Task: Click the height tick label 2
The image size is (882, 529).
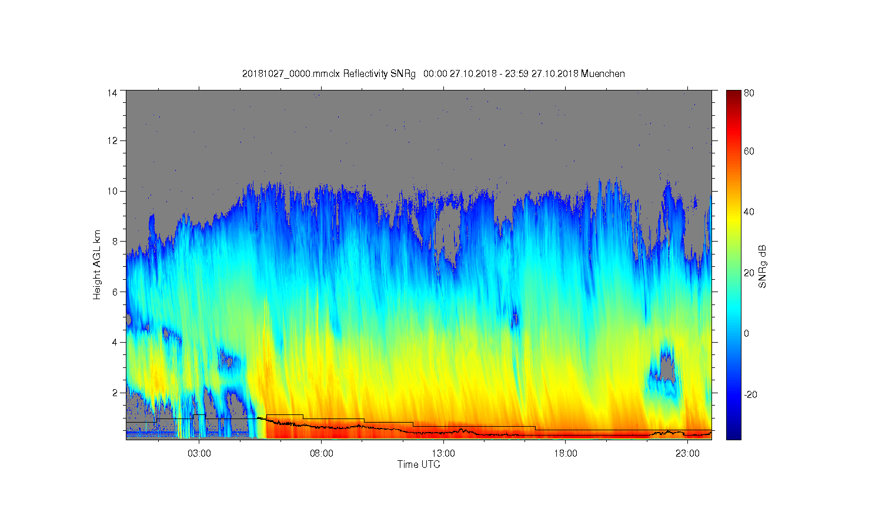Action: click(x=115, y=393)
